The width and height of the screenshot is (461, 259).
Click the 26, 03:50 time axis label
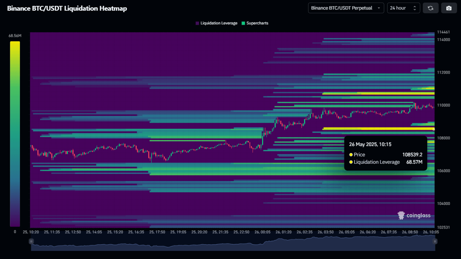[326, 232]
